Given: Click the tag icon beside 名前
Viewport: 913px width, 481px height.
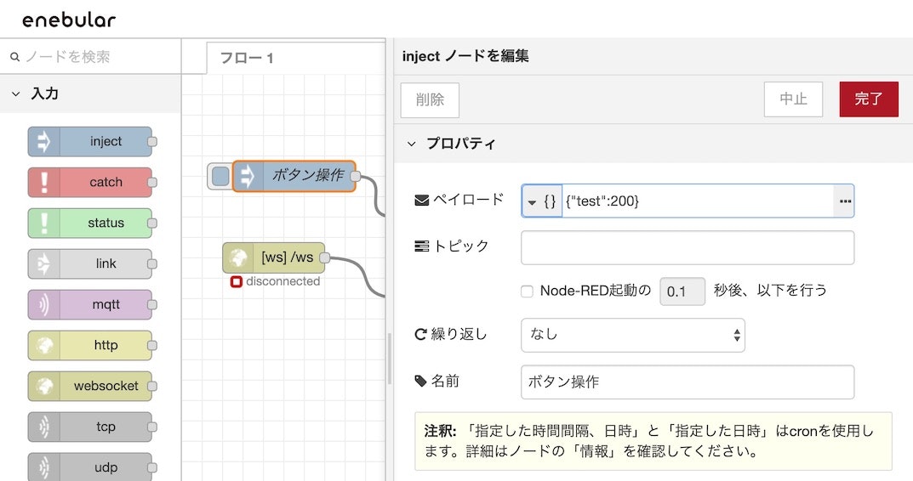Looking at the screenshot, I should pos(420,381).
